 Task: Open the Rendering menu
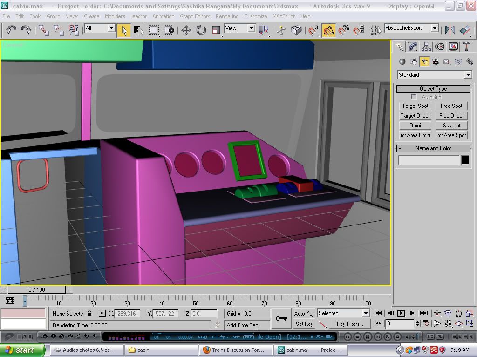(227, 16)
